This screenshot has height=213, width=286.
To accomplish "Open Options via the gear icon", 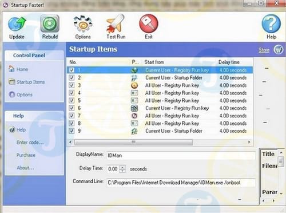I will click(x=83, y=24).
